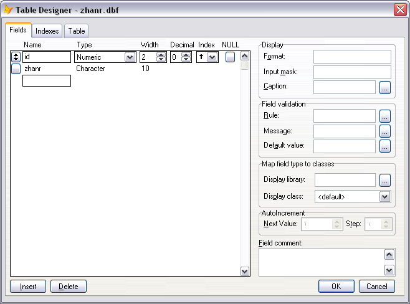This screenshot has height=304, width=410.
Task: Click the row mover handle for id field
Action: (16, 57)
